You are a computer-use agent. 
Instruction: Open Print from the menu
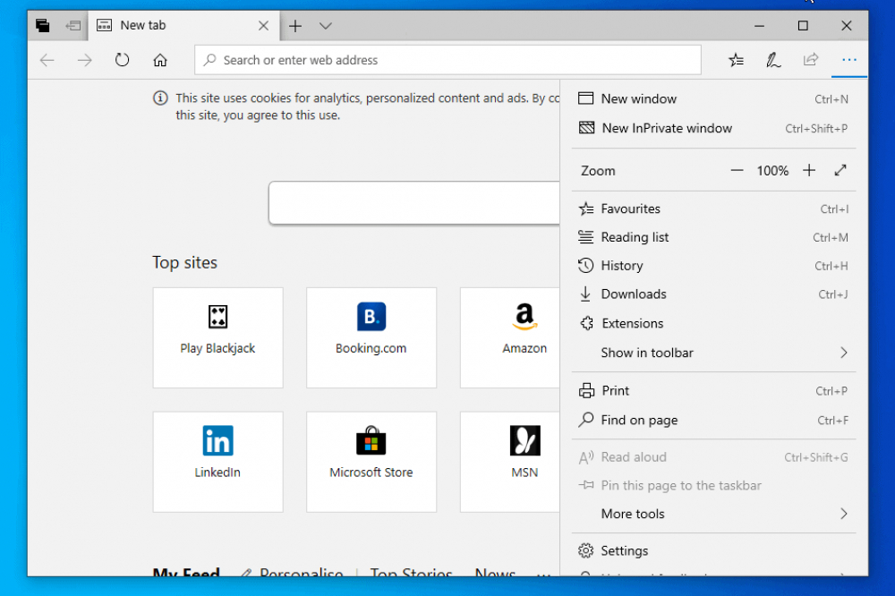615,390
